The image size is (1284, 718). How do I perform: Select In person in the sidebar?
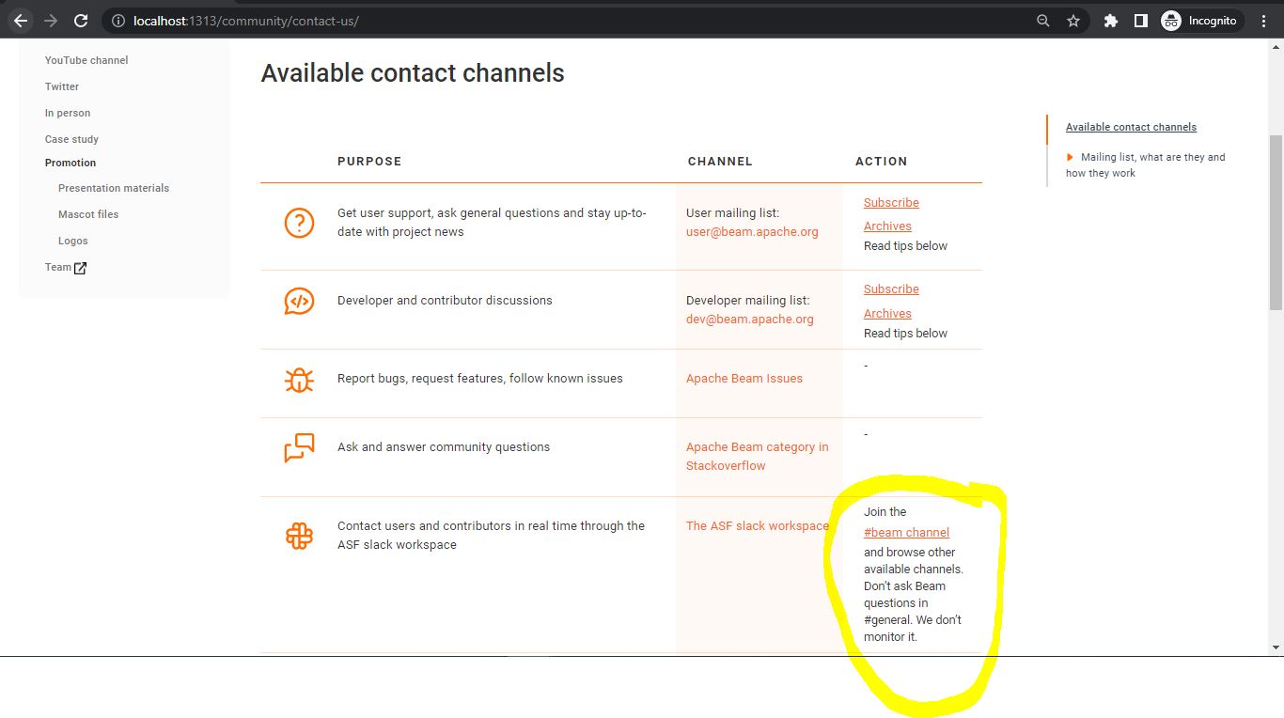coord(68,113)
